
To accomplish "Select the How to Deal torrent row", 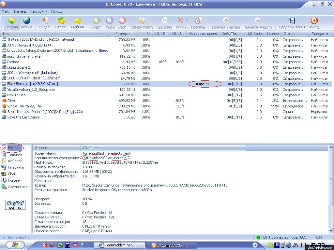I will click(166, 95).
